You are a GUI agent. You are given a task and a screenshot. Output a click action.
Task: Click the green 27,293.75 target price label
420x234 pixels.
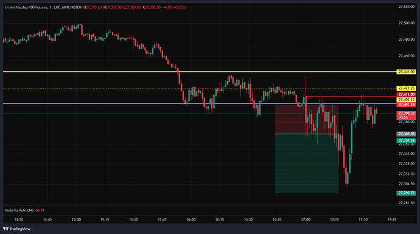pyautogui.click(x=406, y=193)
